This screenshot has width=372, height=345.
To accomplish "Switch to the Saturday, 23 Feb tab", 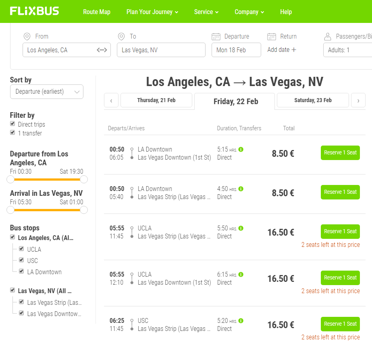I will coord(313,100).
